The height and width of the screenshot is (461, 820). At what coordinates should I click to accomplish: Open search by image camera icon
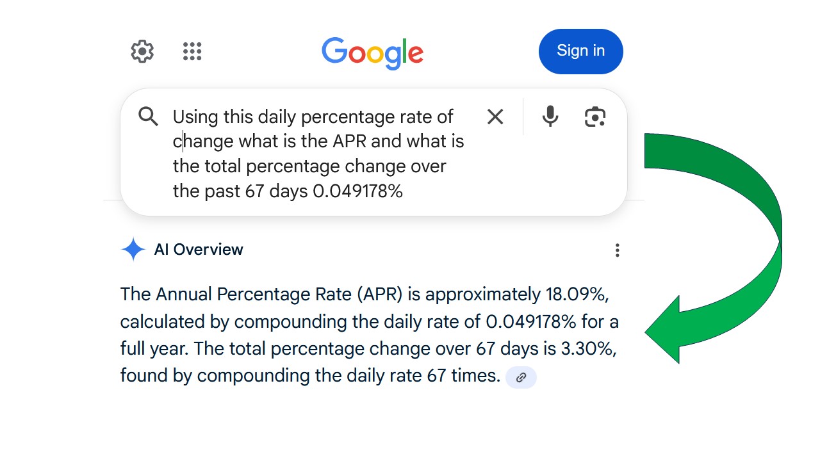coord(595,117)
